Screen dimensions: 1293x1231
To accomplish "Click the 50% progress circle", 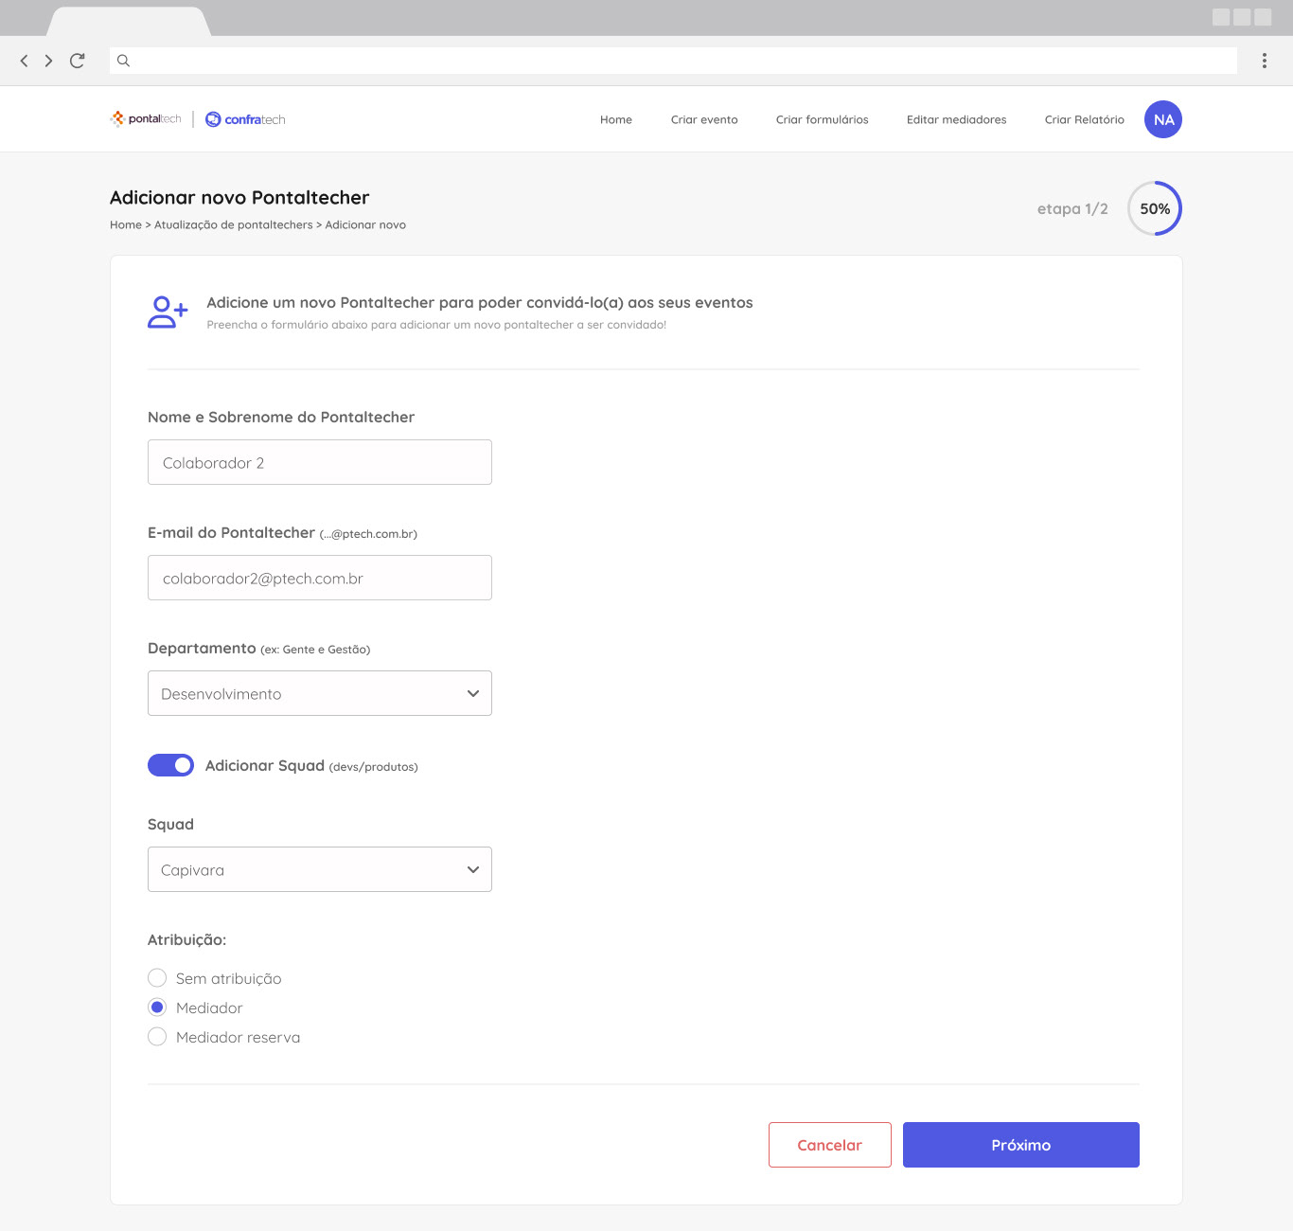I will pyautogui.click(x=1154, y=208).
